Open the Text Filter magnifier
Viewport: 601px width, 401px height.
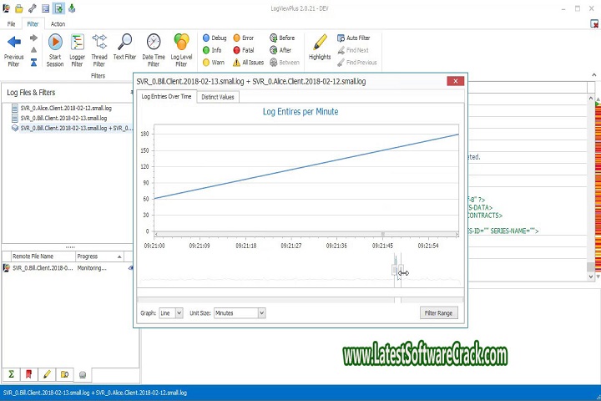pyautogui.click(x=124, y=43)
